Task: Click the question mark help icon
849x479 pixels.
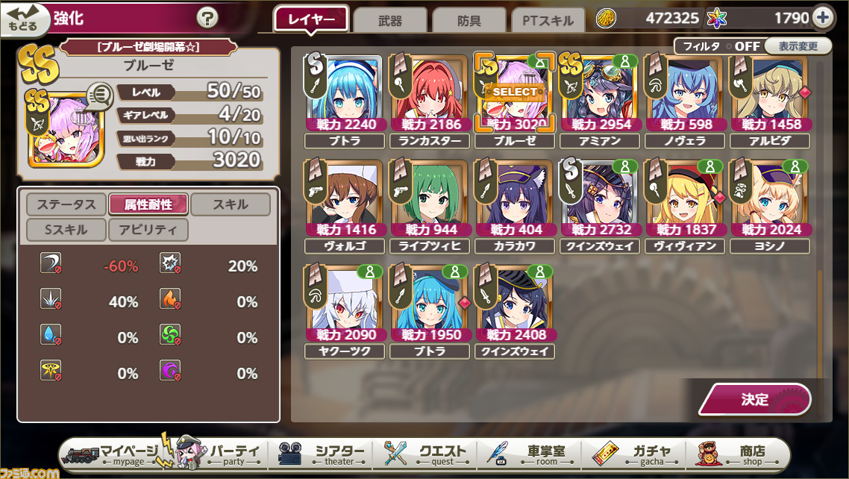Action: (207, 18)
